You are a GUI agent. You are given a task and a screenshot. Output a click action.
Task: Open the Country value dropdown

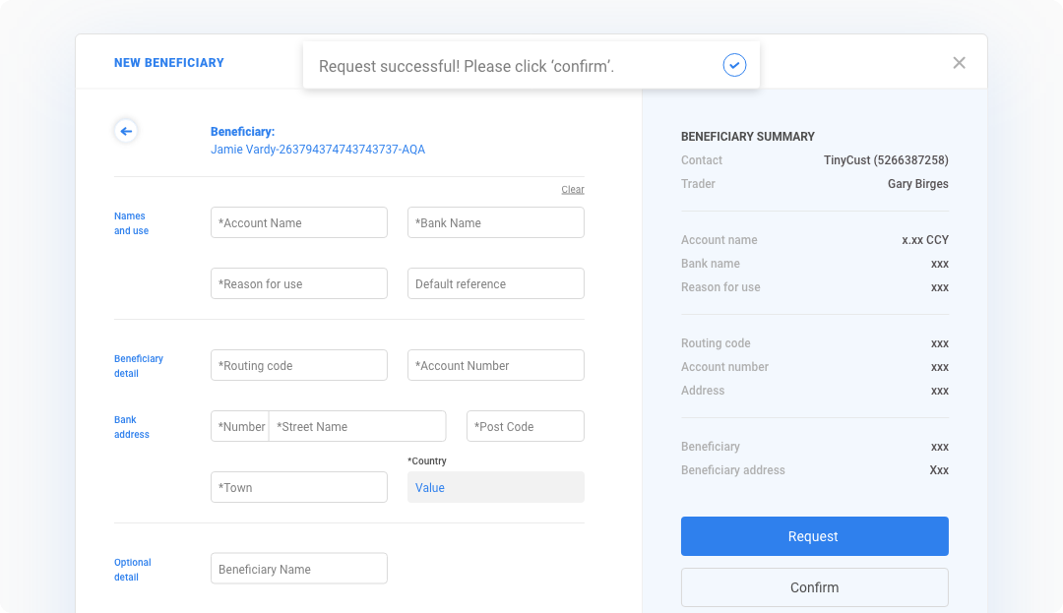click(x=495, y=487)
